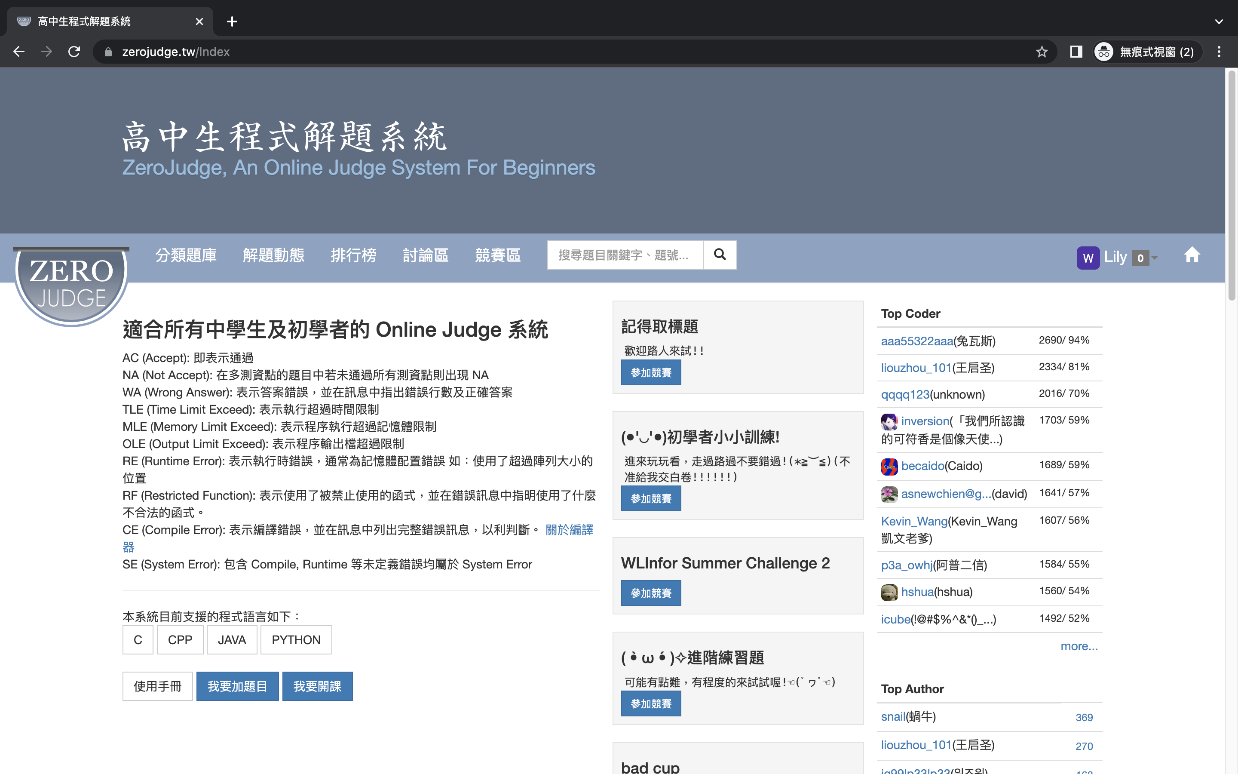Click the ZeroJudge English subtitle
Viewport: 1238px width, 774px height.
tap(359, 168)
